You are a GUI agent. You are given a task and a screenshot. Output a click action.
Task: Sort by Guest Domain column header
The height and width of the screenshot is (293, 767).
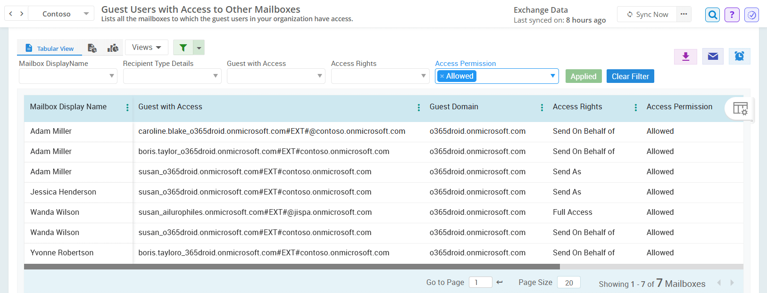[x=454, y=107]
